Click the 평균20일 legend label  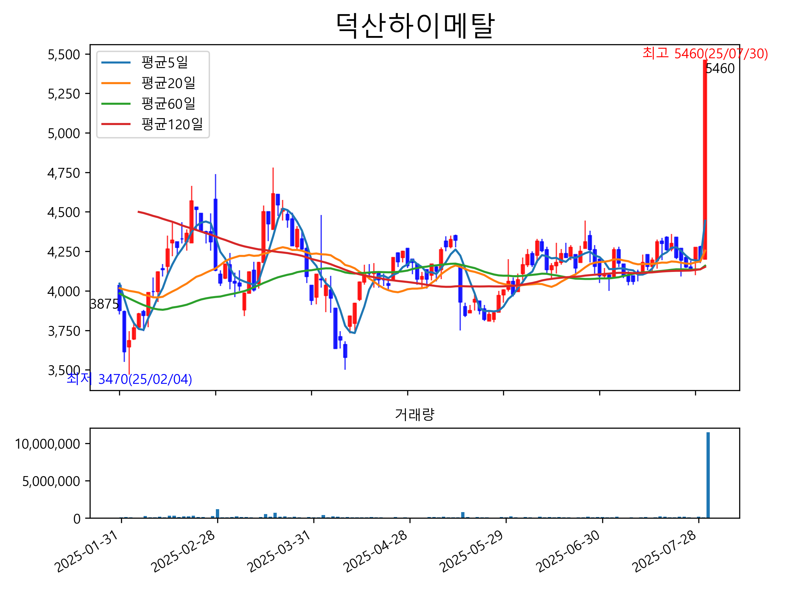point(168,83)
